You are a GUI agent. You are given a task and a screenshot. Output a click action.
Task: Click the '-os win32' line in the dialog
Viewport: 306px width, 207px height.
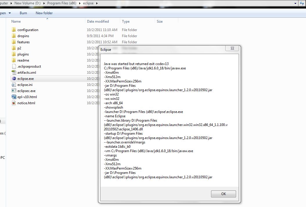111,94
